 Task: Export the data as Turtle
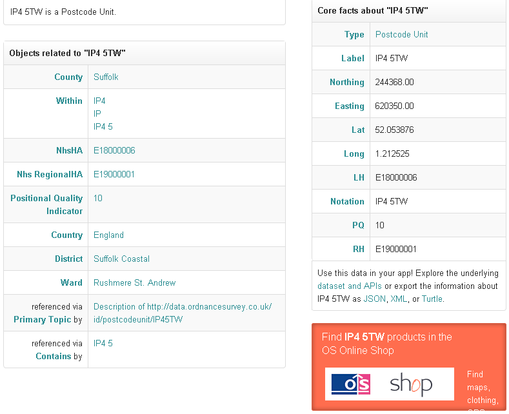point(432,299)
